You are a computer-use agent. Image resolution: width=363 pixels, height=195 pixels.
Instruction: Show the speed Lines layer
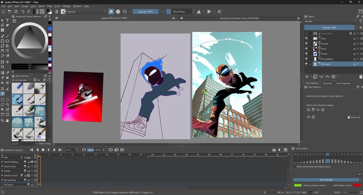click(306, 34)
